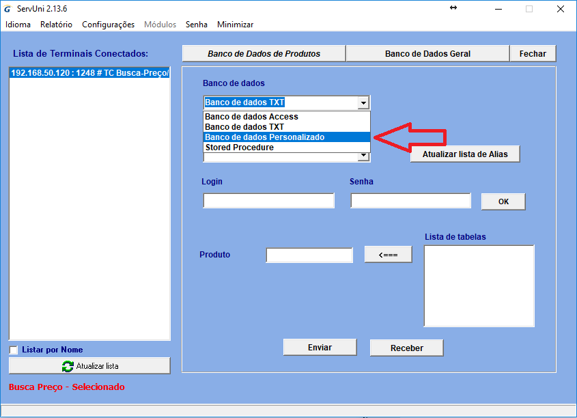Open the Idioma menu
Viewport: 577px width, 418px height.
(18, 25)
